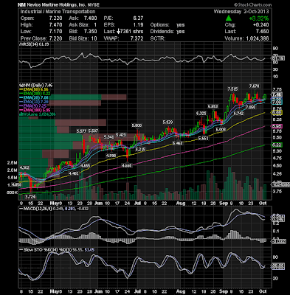Viewport: 290px width, 295px height.
Task: Click the 5.800 price annotation
Action: pyautogui.click(x=137, y=125)
